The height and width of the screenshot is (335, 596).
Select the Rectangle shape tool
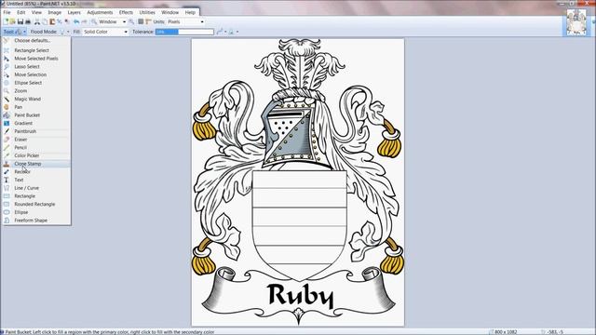[x=36, y=196]
